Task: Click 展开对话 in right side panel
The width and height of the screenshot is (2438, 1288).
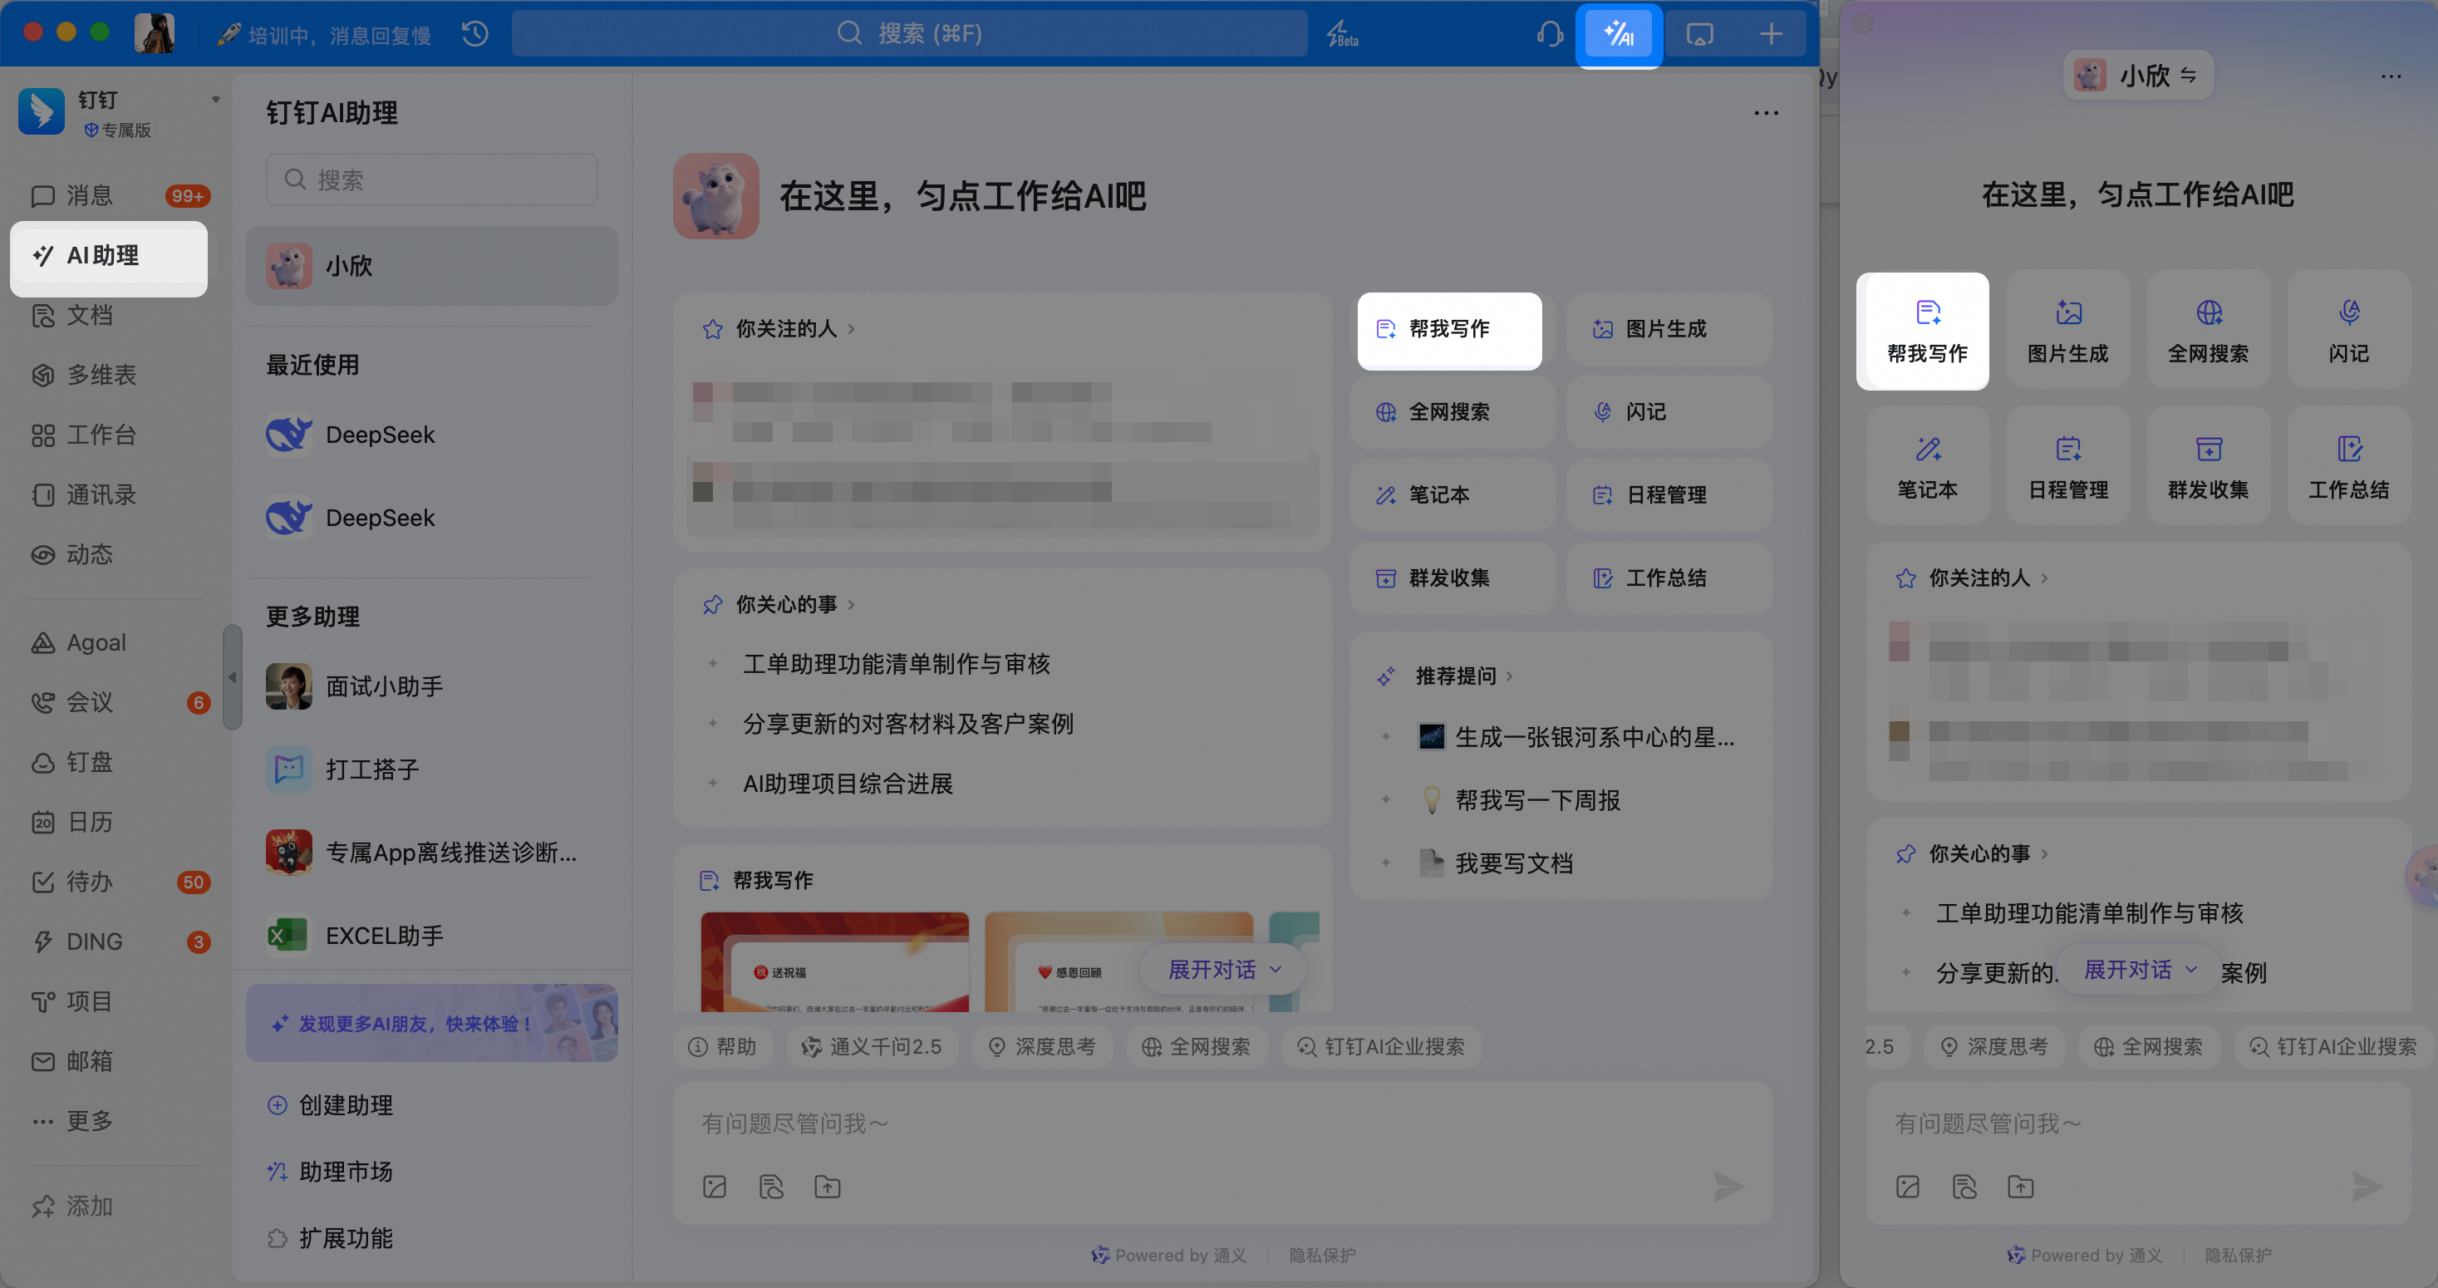Action: pos(2140,969)
